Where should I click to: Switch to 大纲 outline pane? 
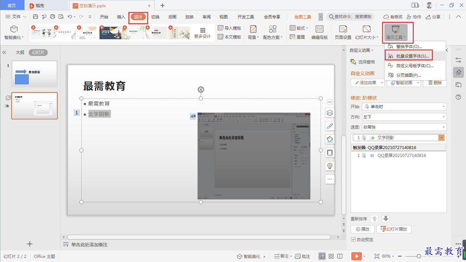[20, 53]
